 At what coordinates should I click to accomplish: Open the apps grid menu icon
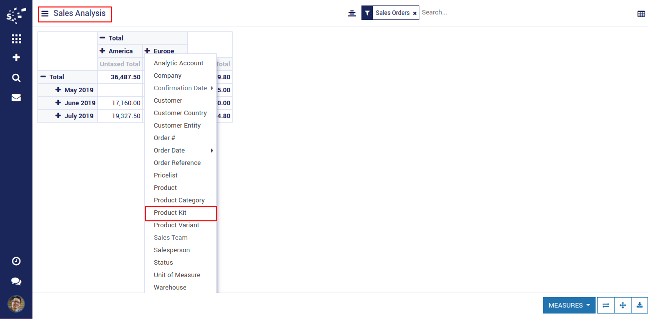(16, 39)
